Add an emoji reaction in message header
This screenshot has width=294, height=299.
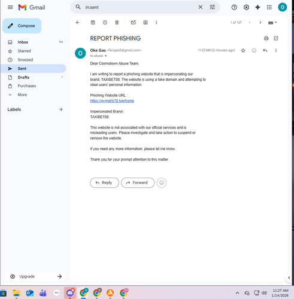tap(254, 50)
